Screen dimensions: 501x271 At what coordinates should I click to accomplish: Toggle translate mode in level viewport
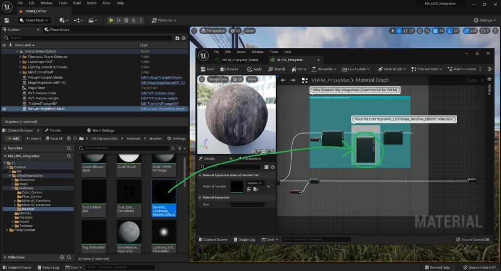[x=399, y=31]
